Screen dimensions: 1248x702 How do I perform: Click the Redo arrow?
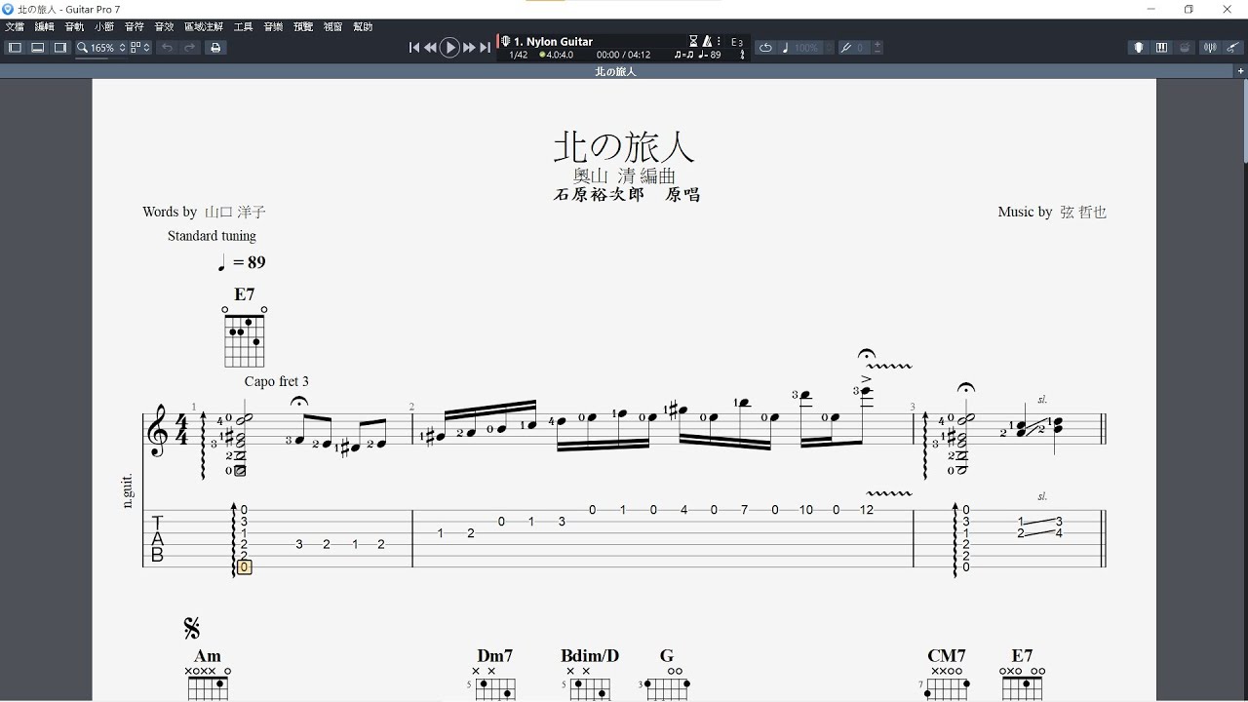click(190, 48)
